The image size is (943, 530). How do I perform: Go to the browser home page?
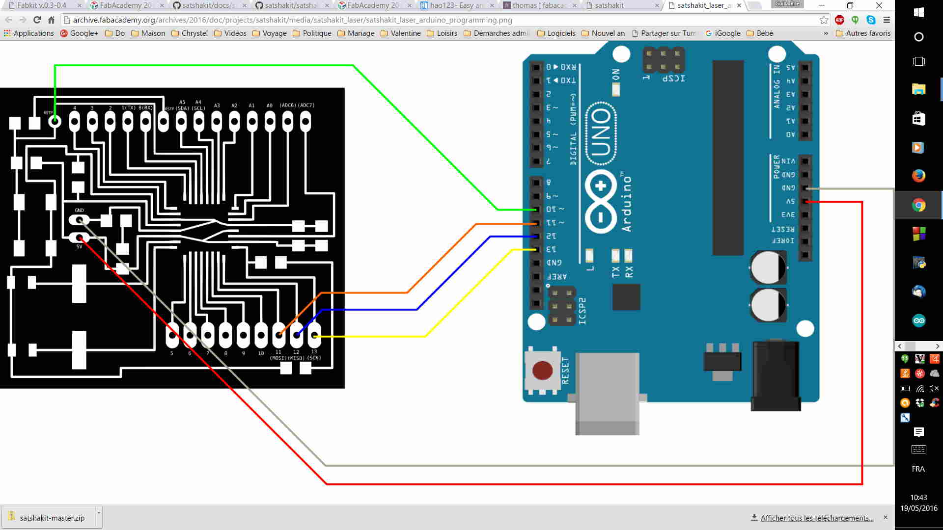(x=51, y=20)
